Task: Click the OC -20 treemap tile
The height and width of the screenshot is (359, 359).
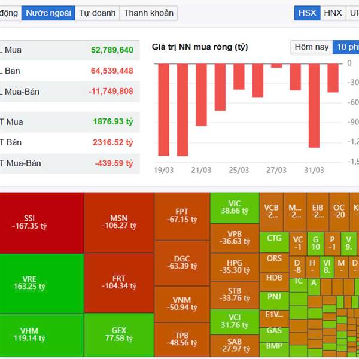Action: pos(339,212)
